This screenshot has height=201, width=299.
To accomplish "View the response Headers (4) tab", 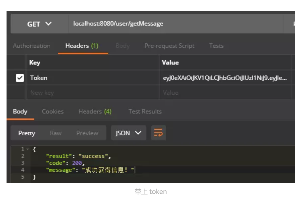I will 95,111.
